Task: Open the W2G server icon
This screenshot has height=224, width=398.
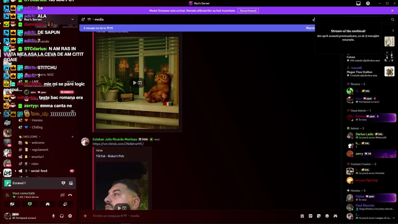Action: [7, 123]
